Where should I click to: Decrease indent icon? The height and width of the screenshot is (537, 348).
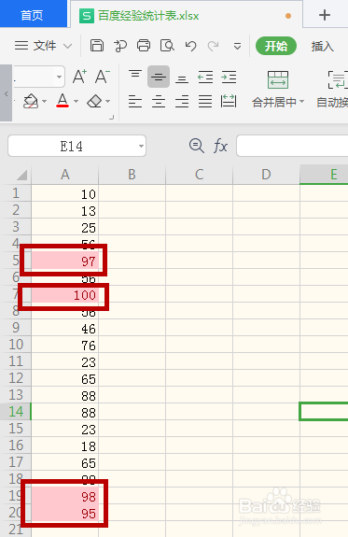[x=205, y=78]
